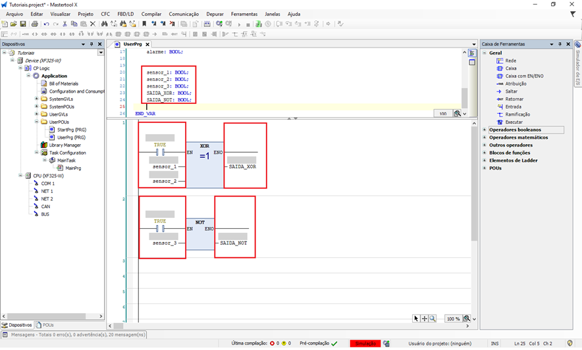Image resolution: width=582 pixels, height=350 pixels.
Task: Switch declaration editor to tabular view
Action: pos(472,63)
